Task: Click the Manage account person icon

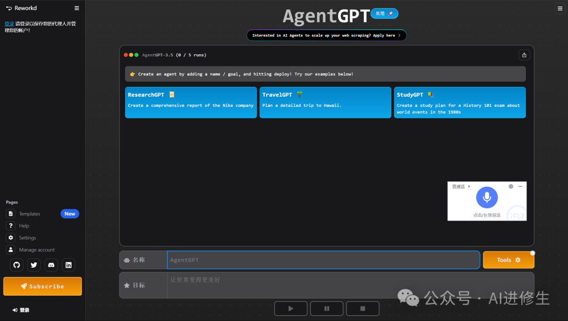Action: (x=11, y=249)
